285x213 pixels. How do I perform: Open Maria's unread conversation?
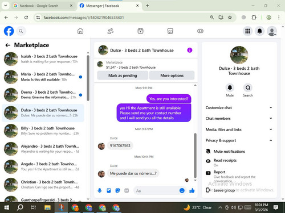(x=43, y=77)
